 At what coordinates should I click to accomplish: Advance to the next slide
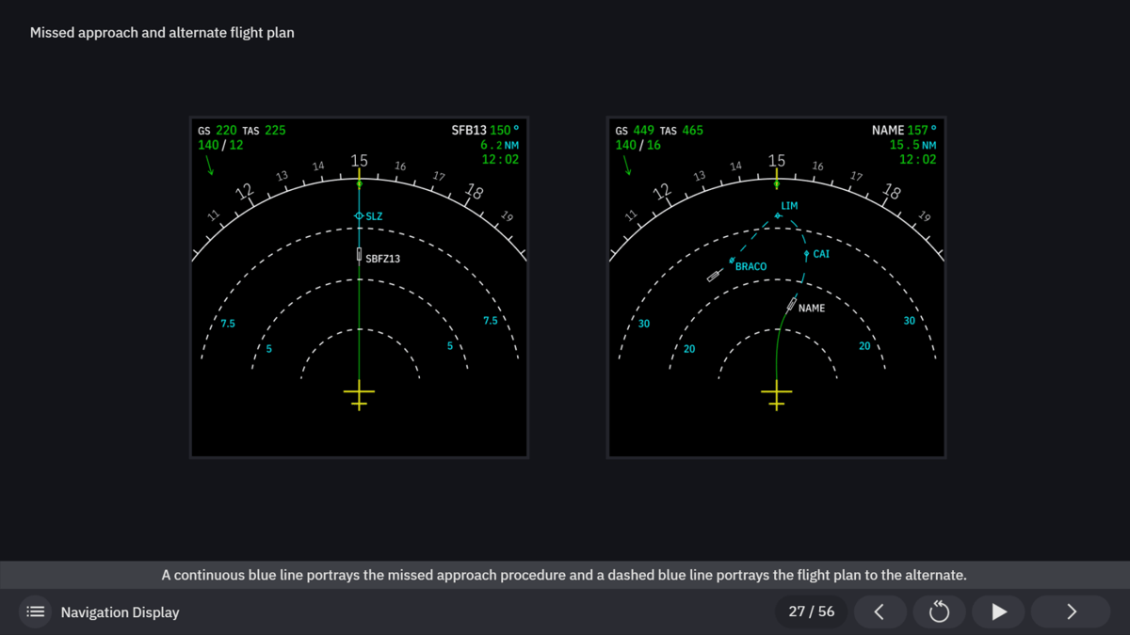pyautogui.click(x=1070, y=611)
